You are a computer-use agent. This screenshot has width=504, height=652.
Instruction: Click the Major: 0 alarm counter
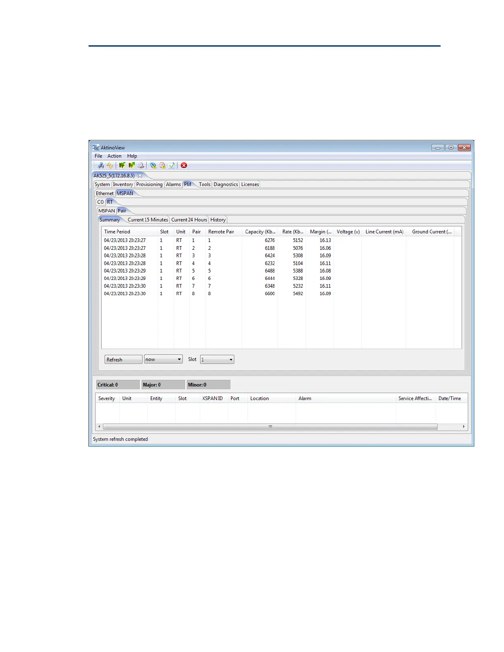click(x=163, y=385)
